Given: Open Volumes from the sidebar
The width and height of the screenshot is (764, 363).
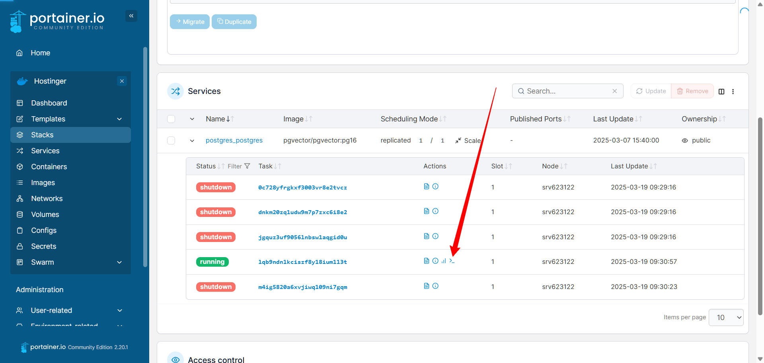Looking at the screenshot, I should (x=45, y=215).
